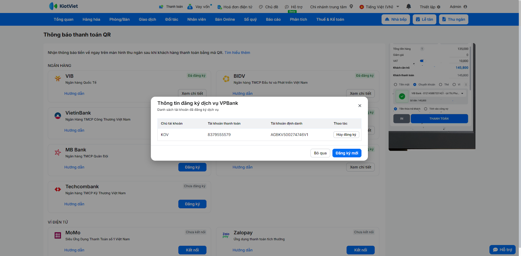Click the Chưa đăng ký status on Techcombank
The height and width of the screenshot is (256, 521).
[195, 186]
